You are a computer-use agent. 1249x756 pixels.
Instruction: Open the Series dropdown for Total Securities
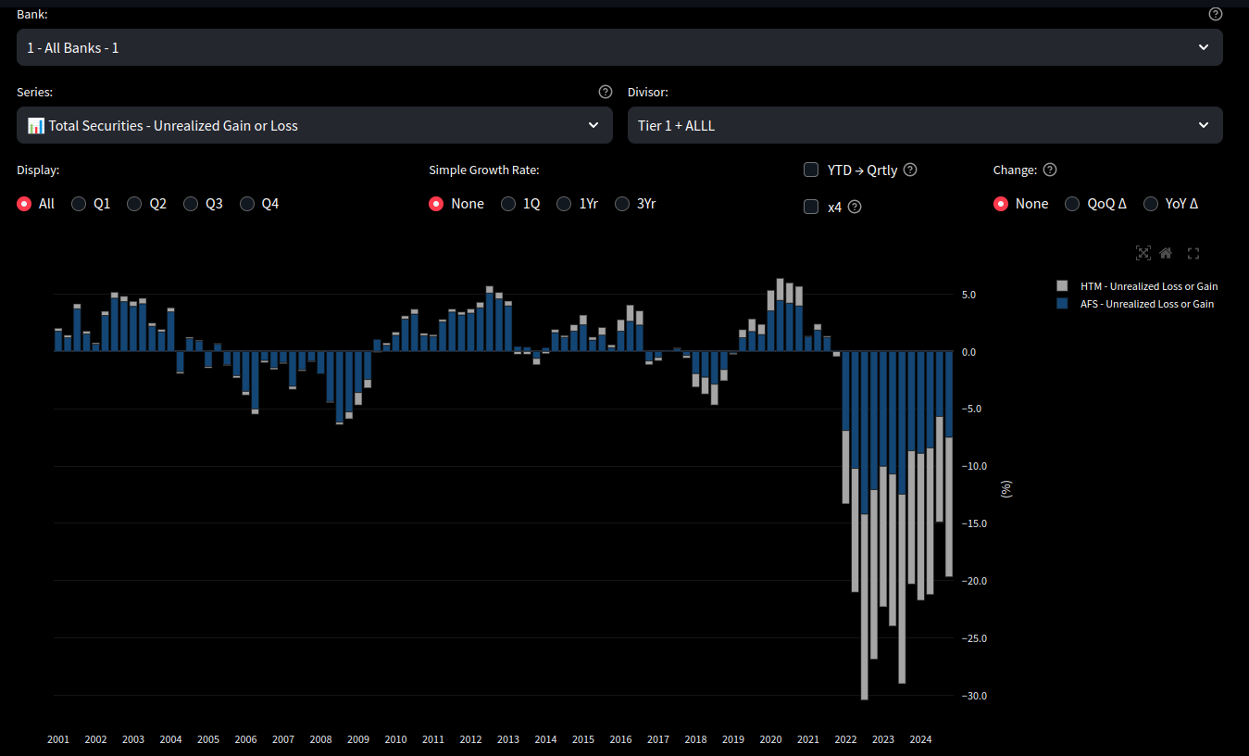click(315, 125)
